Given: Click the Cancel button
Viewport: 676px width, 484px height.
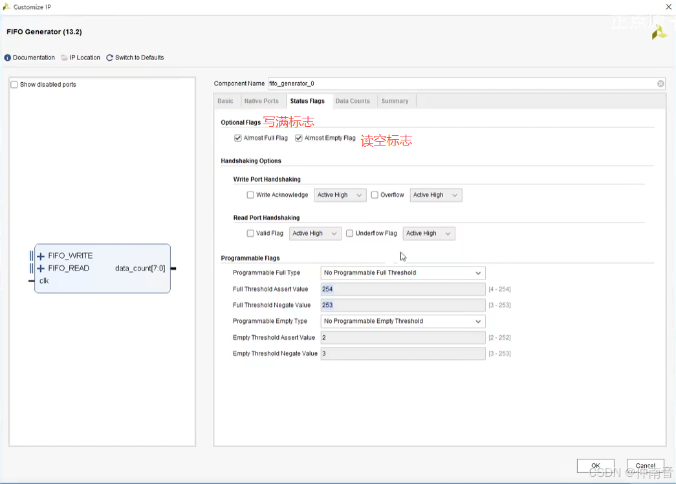Looking at the screenshot, I should coord(646,465).
